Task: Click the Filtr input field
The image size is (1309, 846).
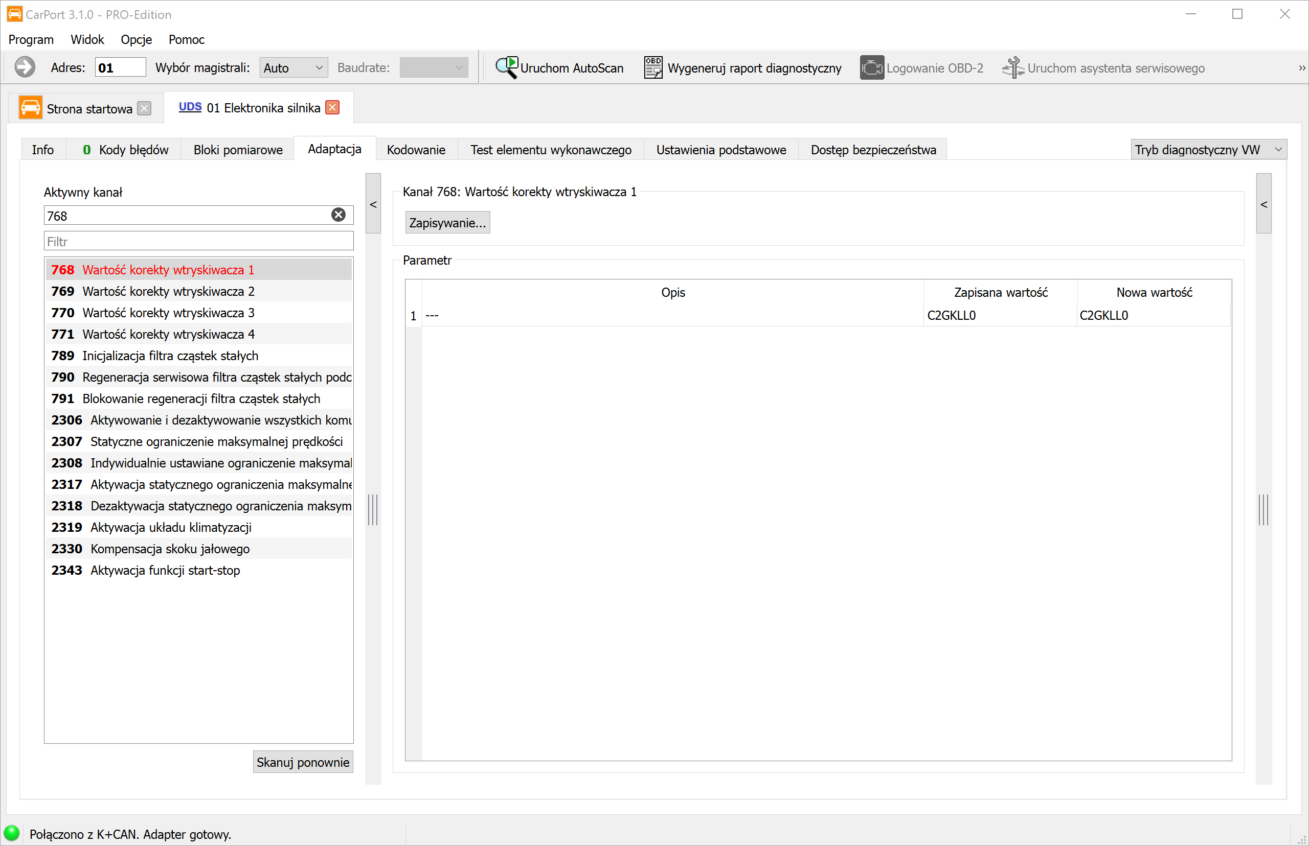Action: tap(198, 241)
